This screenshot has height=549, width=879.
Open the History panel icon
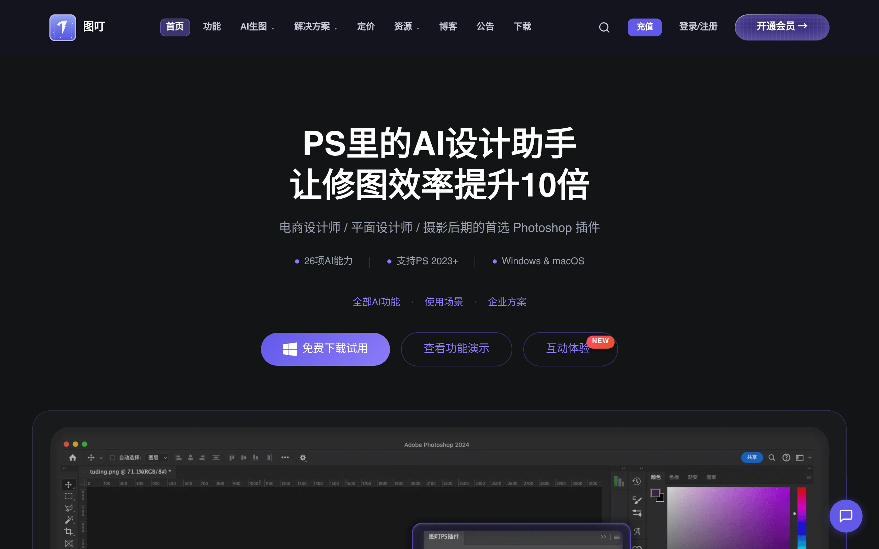[636, 481]
